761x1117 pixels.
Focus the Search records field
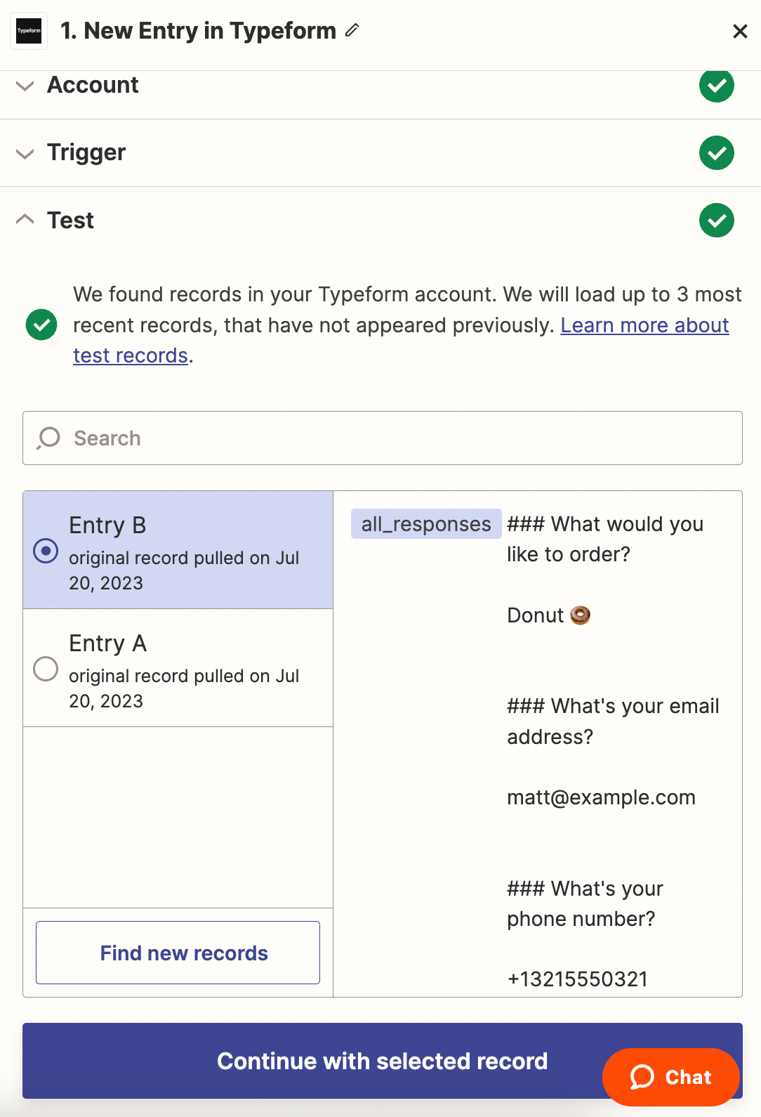[383, 438]
